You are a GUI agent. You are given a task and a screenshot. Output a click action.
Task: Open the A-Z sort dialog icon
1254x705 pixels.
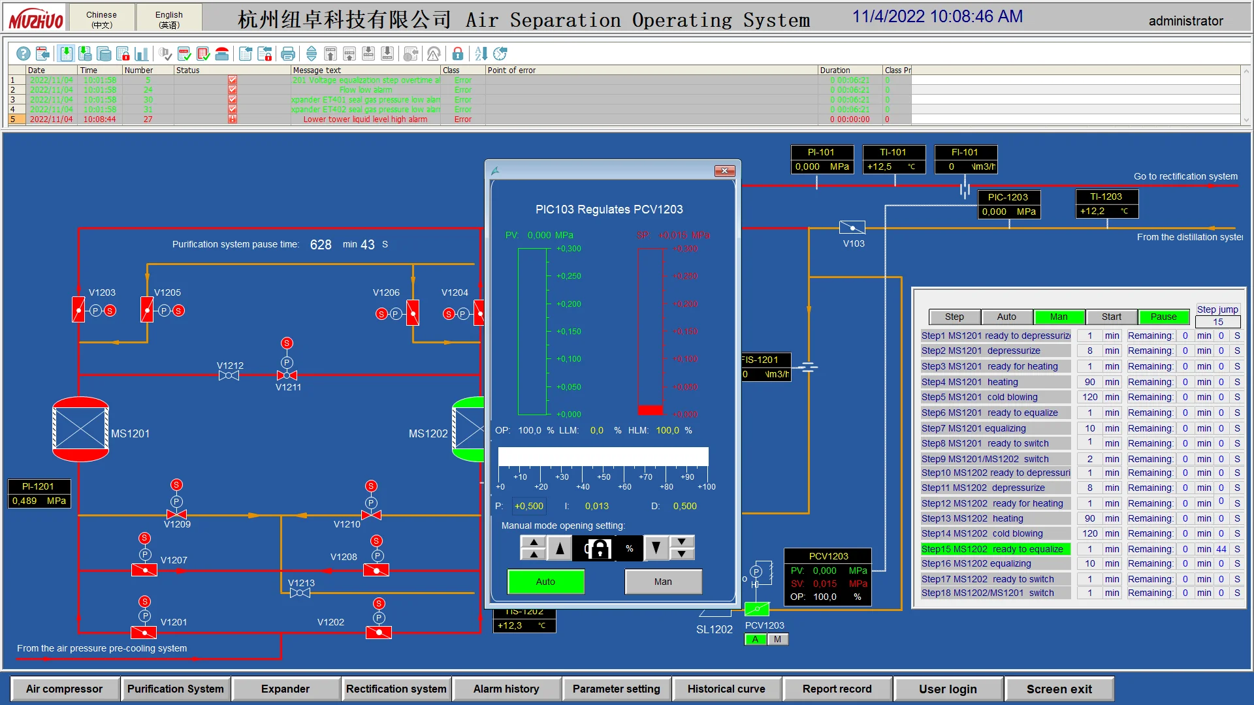tap(481, 54)
